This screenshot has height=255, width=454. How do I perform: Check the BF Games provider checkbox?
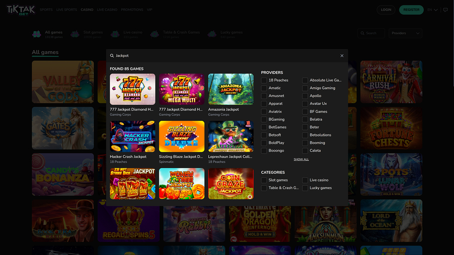pos(305,111)
